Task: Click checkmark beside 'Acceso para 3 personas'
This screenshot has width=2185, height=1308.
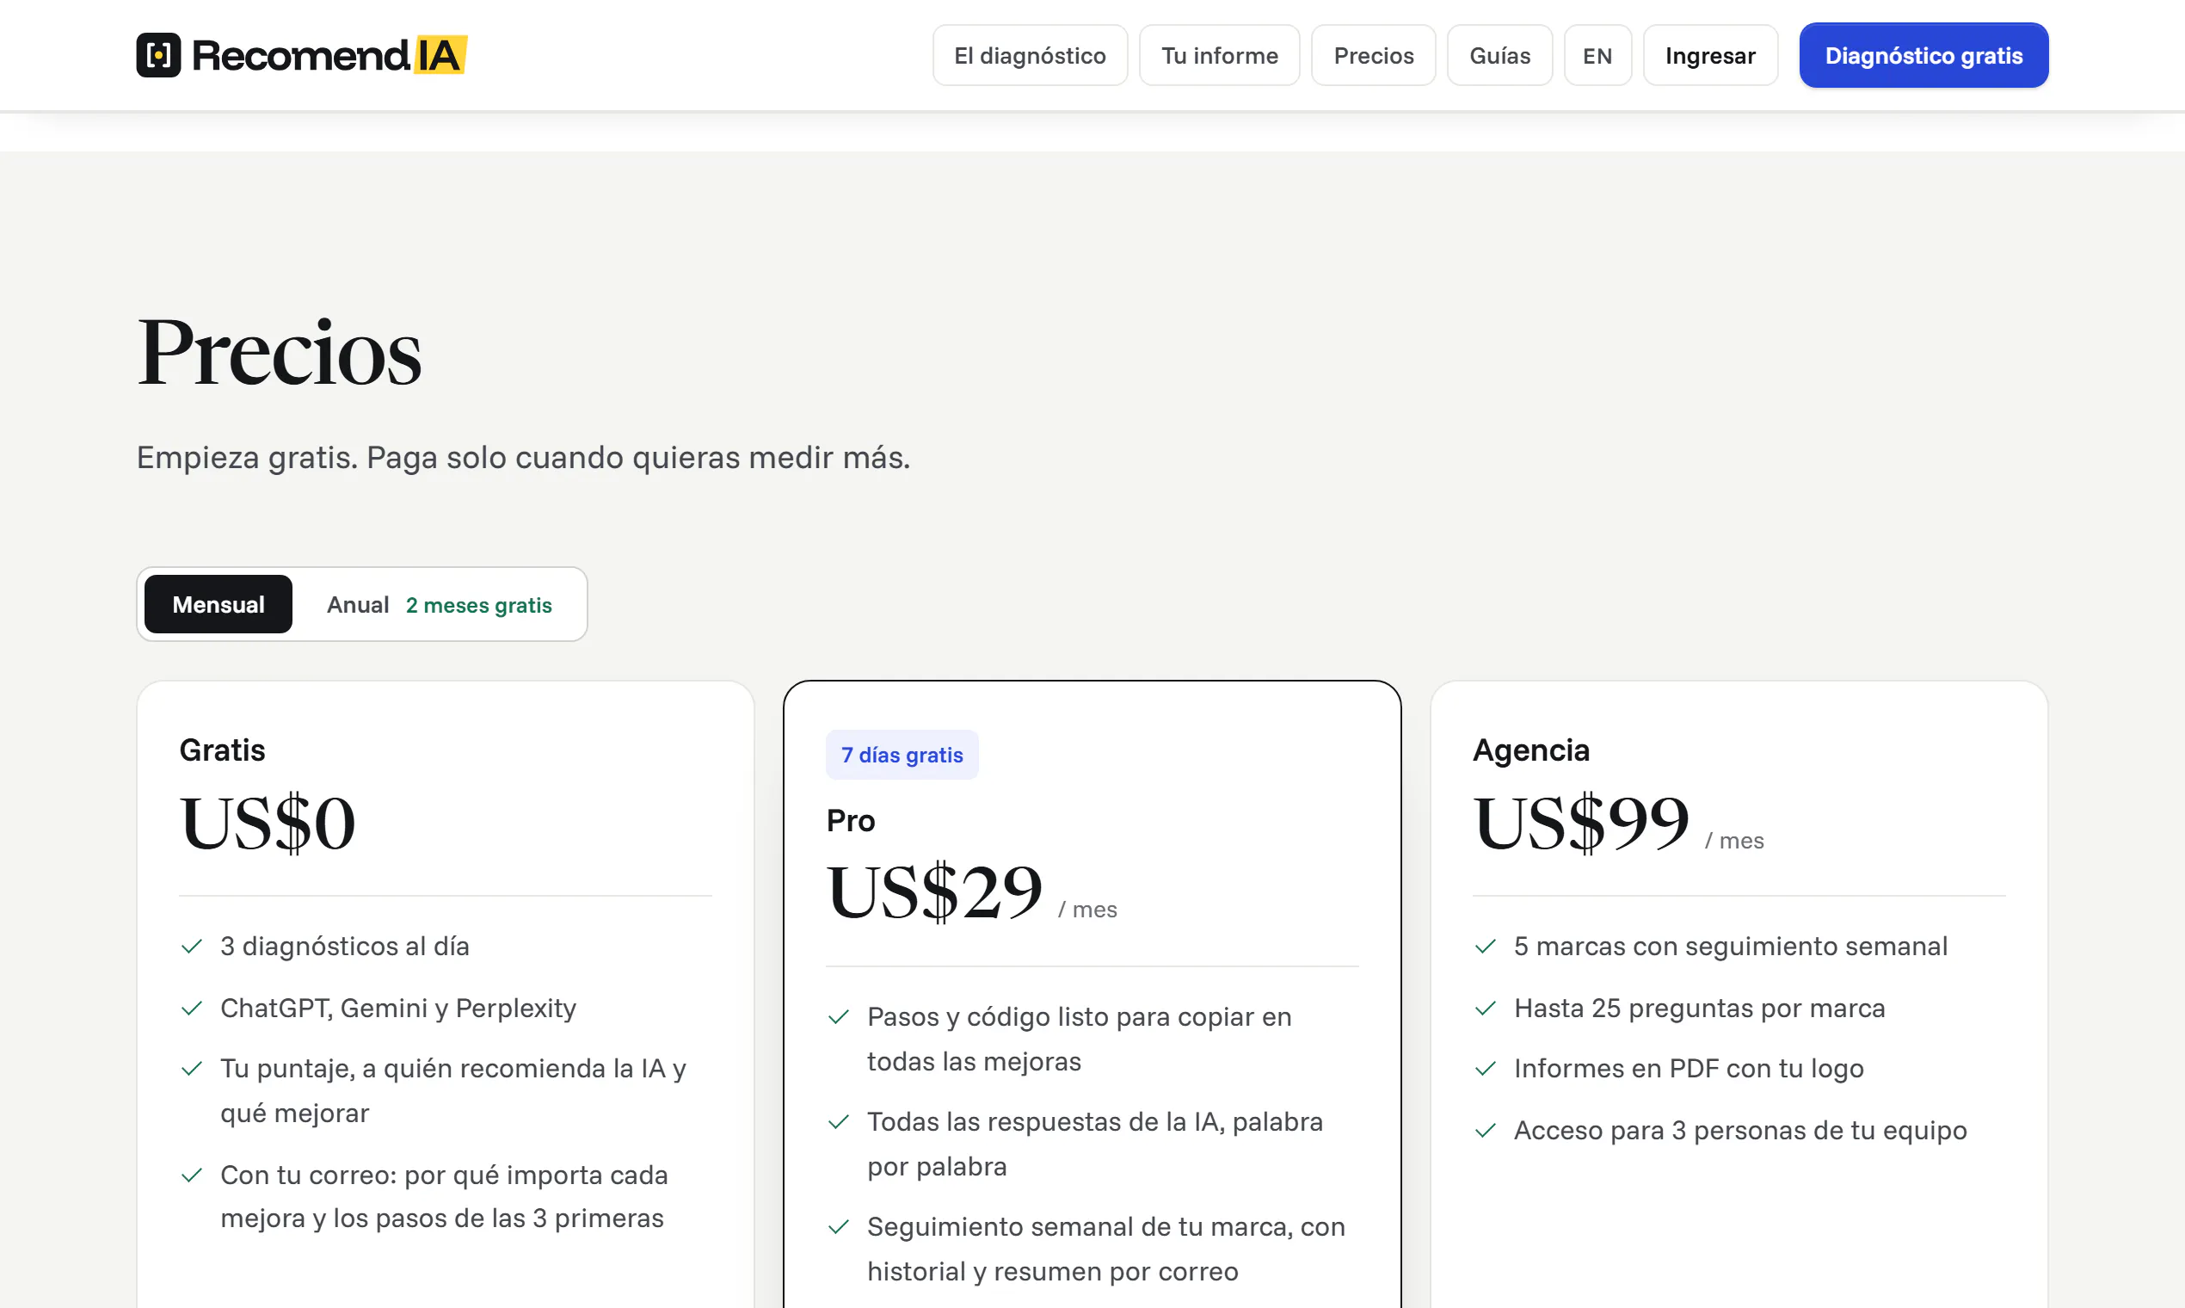Action: (1485, 1131)
